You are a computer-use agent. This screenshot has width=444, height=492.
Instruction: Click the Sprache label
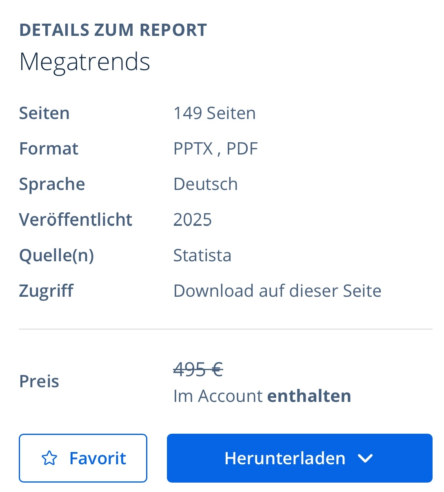pyautogui.click(x=52, y=184)
